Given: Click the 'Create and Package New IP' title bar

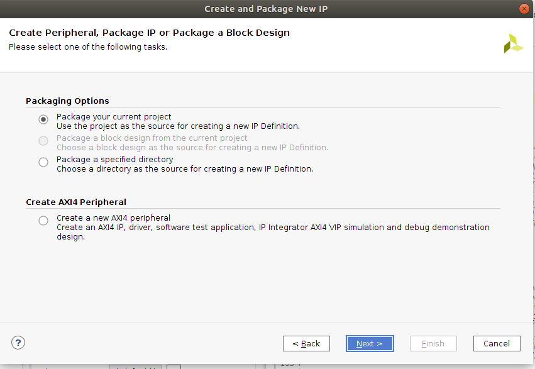Looking at the screenshot, I should (266, 9).
